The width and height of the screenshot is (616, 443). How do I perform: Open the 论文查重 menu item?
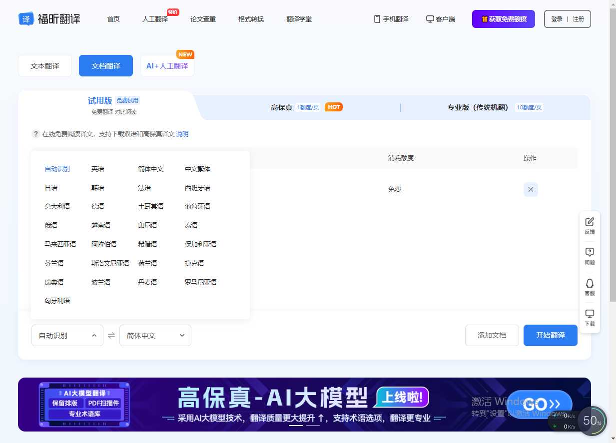click(203, 19)
